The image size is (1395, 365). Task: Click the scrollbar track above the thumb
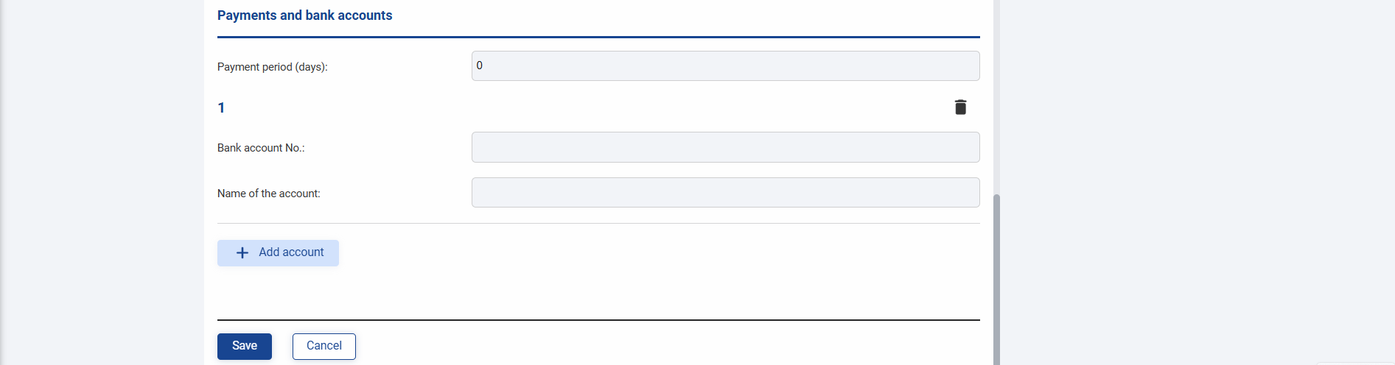(x=997, y=96)
